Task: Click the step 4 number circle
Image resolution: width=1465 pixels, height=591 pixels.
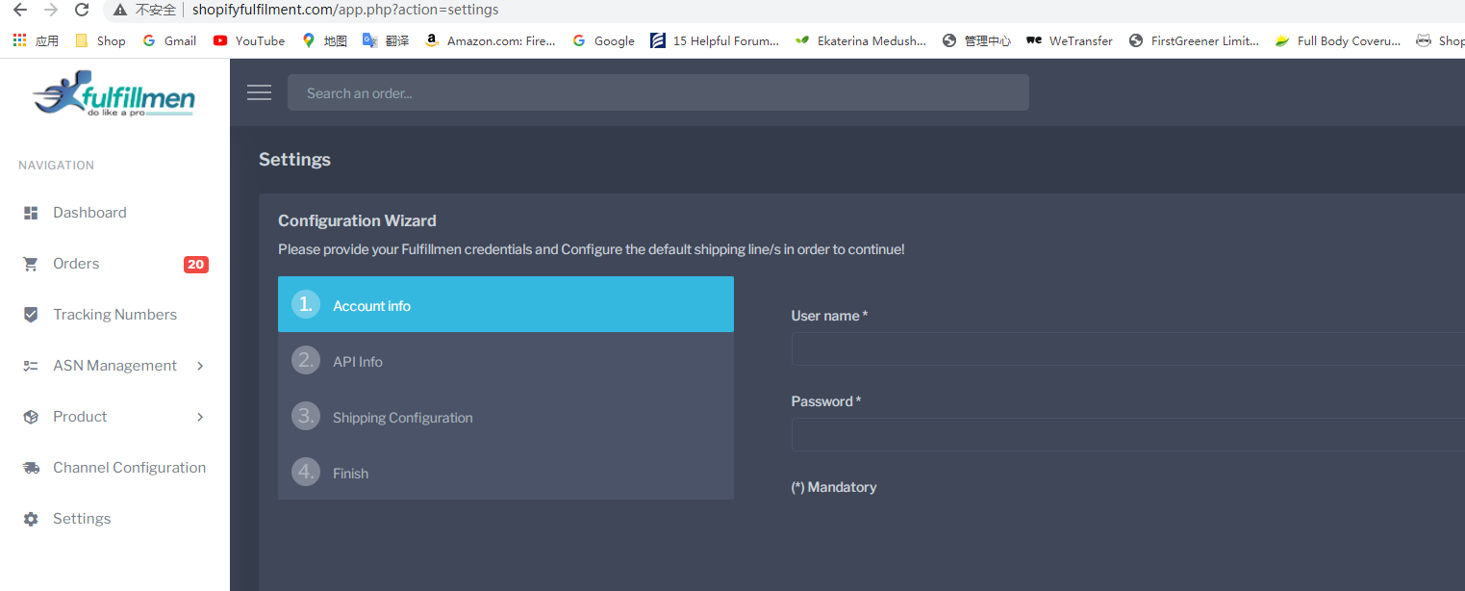Action: (306, 472)
